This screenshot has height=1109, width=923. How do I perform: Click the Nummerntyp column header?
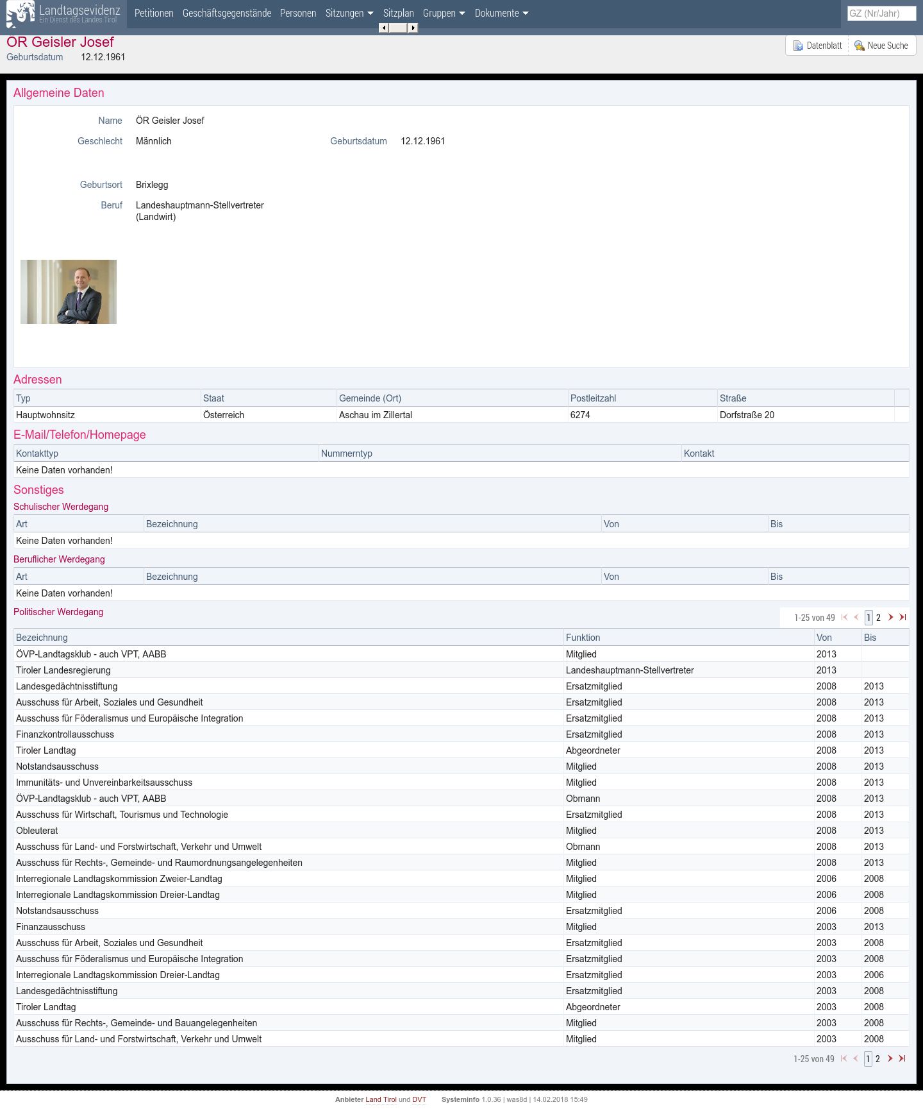[500, 453]
